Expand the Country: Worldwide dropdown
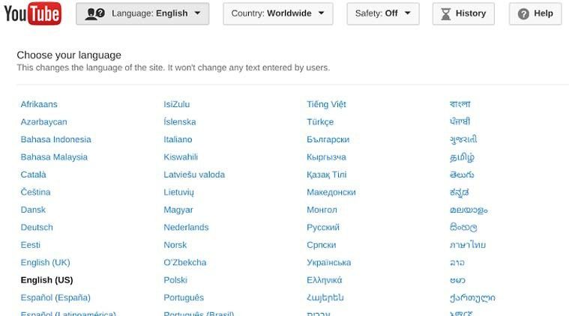 click(278, 13)
